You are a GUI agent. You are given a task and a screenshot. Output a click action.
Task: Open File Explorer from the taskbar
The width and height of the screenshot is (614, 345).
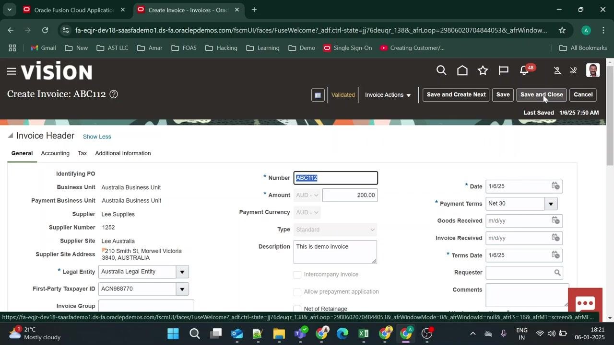[279, 333]
